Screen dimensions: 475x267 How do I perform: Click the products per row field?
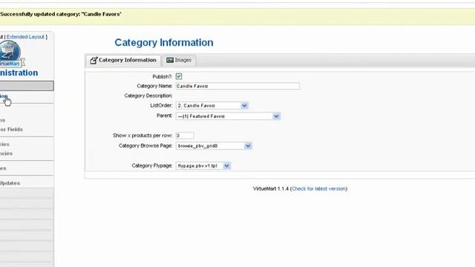[x=185, y=135]
